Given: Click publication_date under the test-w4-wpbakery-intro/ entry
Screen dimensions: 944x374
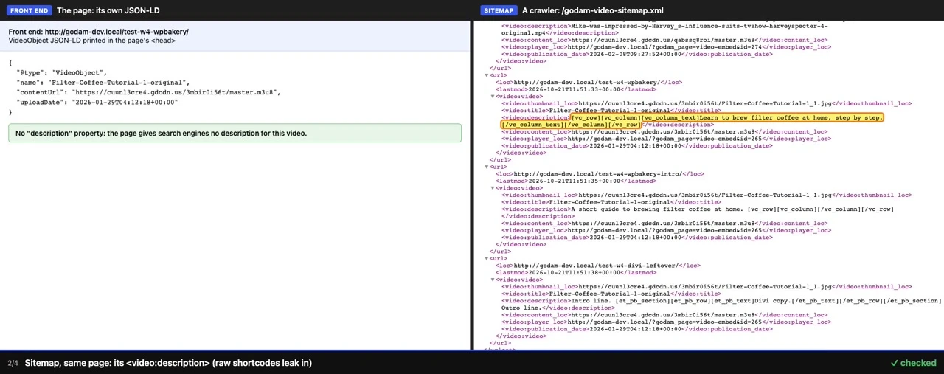Looking at the screenshot, I should point(637,238).
